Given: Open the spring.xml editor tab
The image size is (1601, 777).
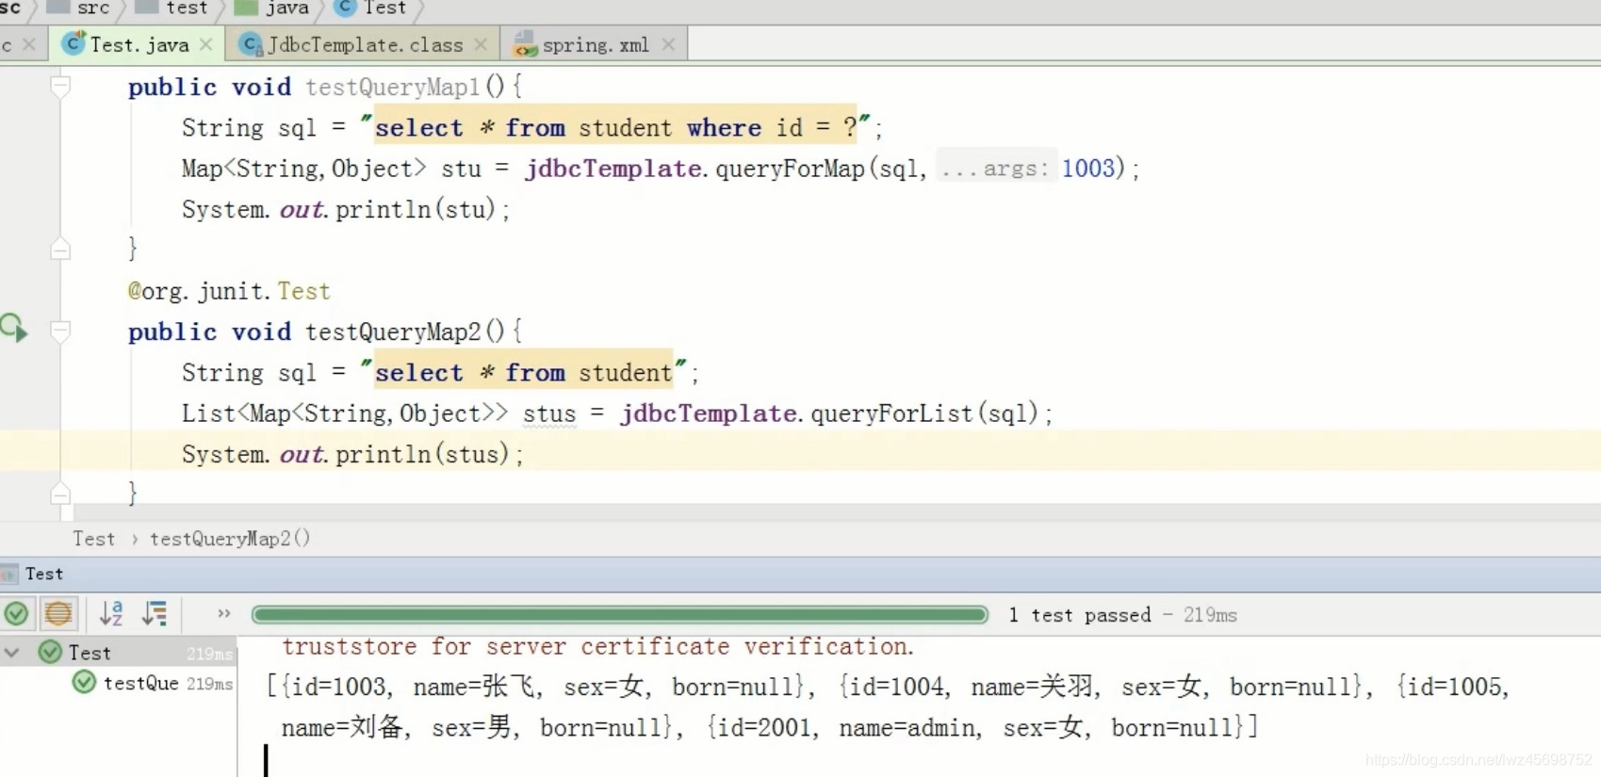Looking at the screenshot, I should [595, 44].
